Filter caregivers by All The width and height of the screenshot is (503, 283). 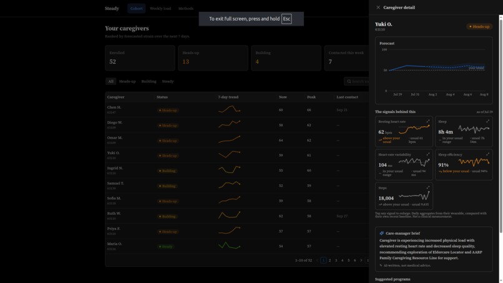[x=110, y=81]
